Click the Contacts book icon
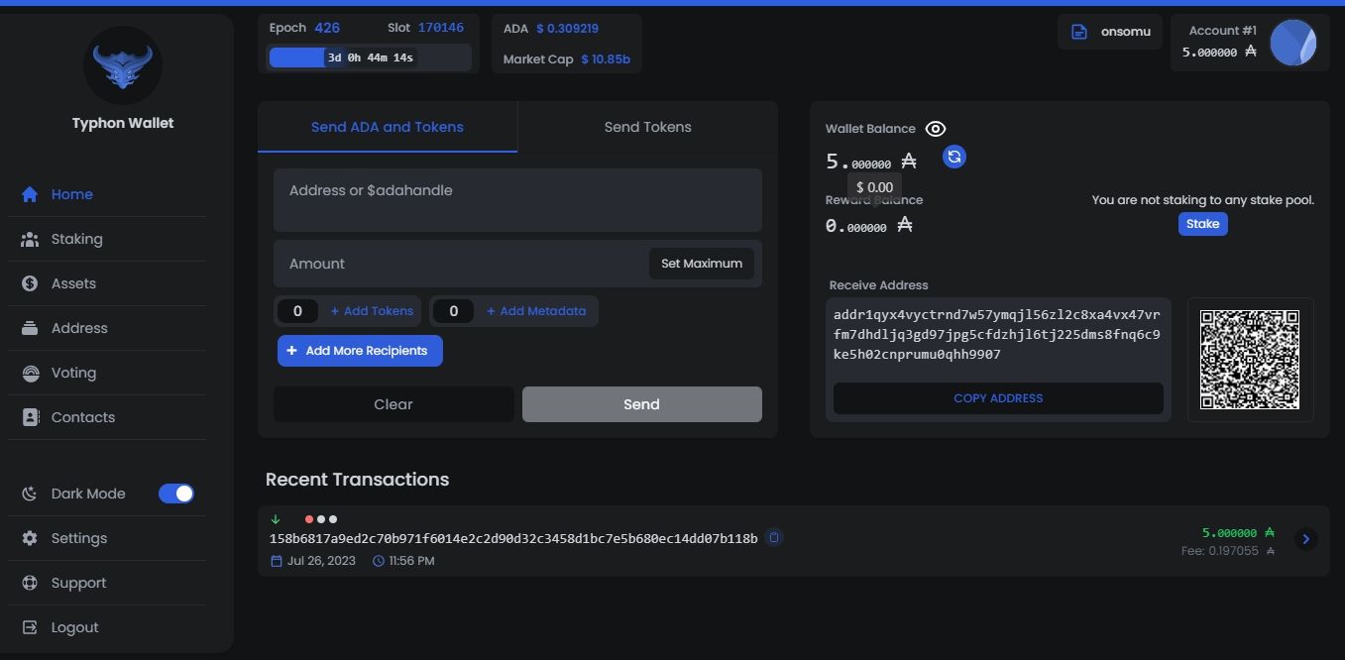Screen dimensions: 1345x660 30,417
